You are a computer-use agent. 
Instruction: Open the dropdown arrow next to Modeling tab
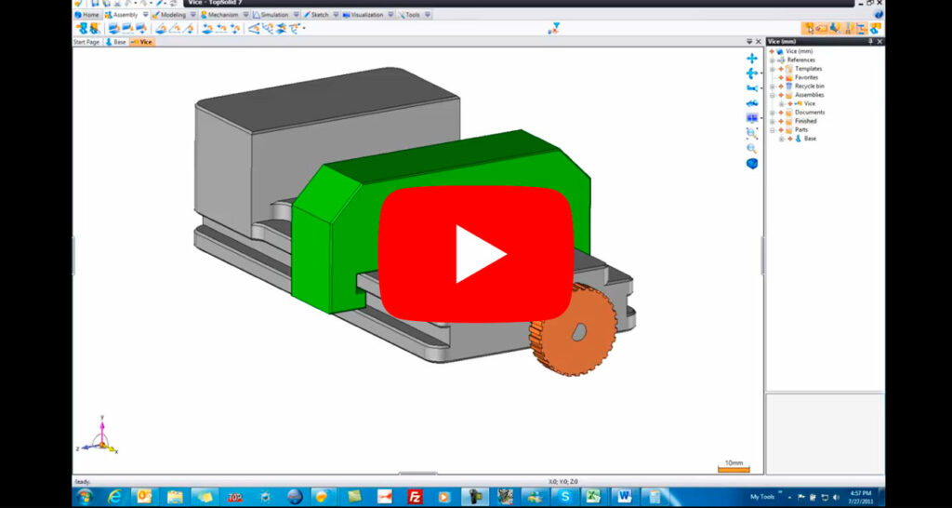coord(193,15)
